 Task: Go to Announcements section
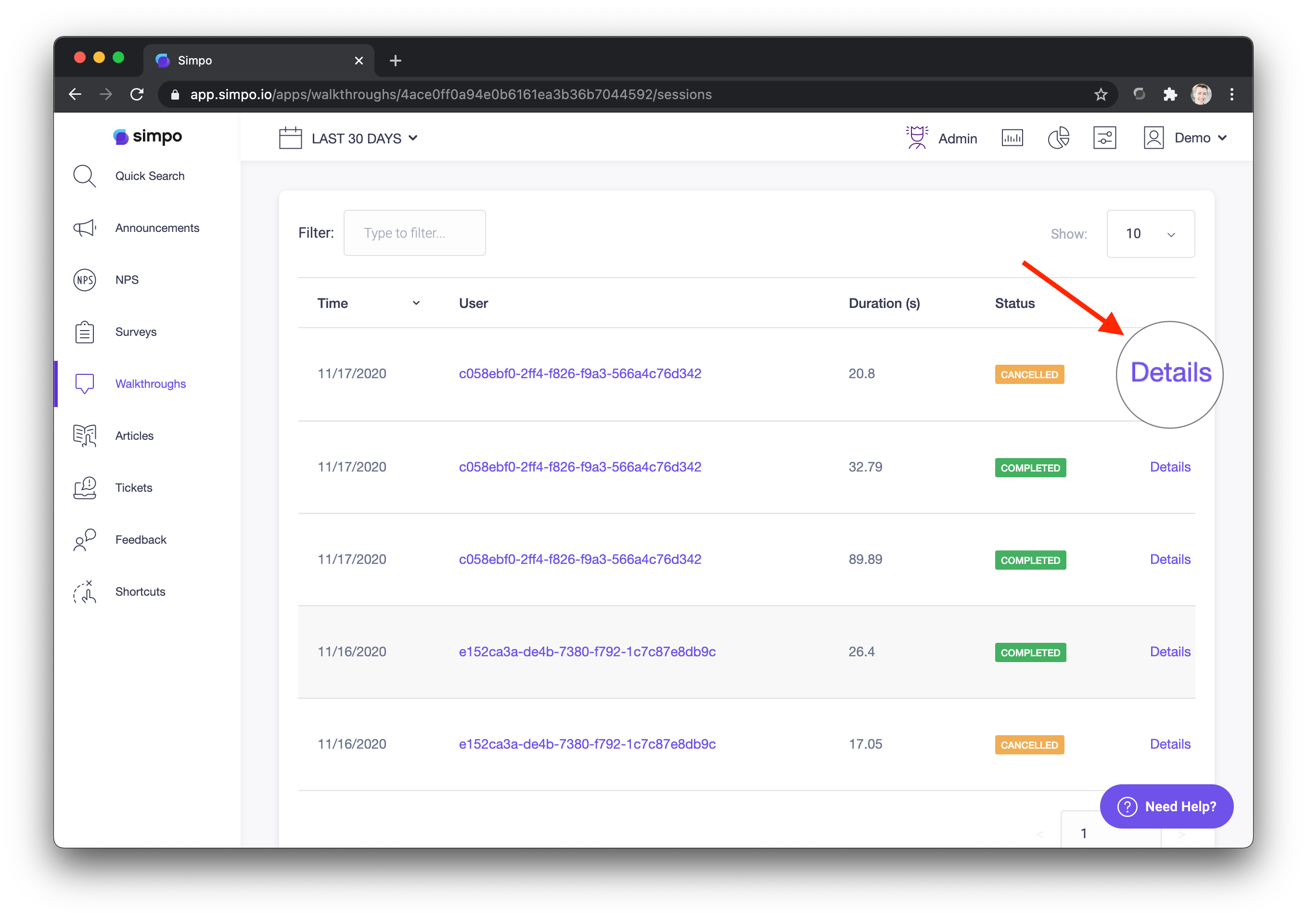[x=157, y=228]
